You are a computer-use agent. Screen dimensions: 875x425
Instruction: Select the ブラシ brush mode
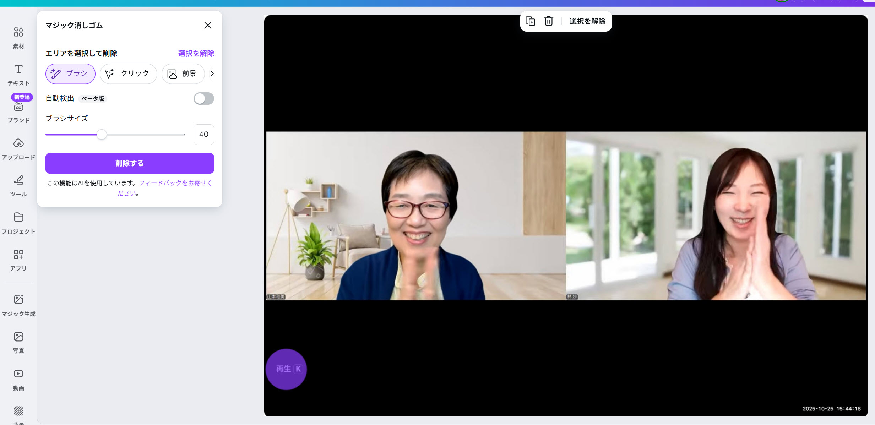tap(70, 74)
